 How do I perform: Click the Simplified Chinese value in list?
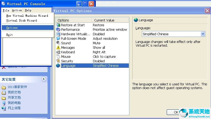pos(106,66)
